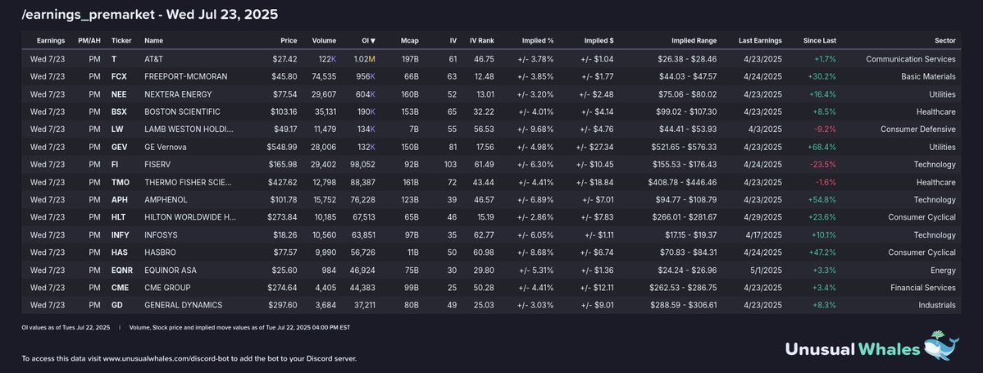
Task: Select ticker CME
Action: [x=120, y=288]
